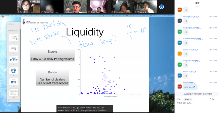
Task: Open the emoji picker in chat
Action: [213, 99]
